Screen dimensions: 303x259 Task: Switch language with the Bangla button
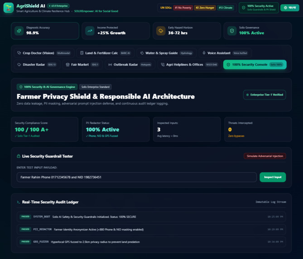point(290,8)
